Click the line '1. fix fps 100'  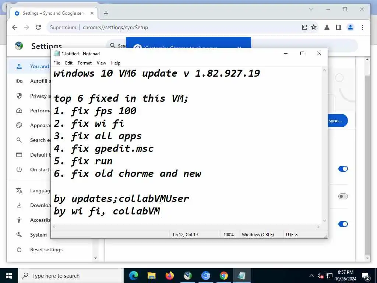95,111
